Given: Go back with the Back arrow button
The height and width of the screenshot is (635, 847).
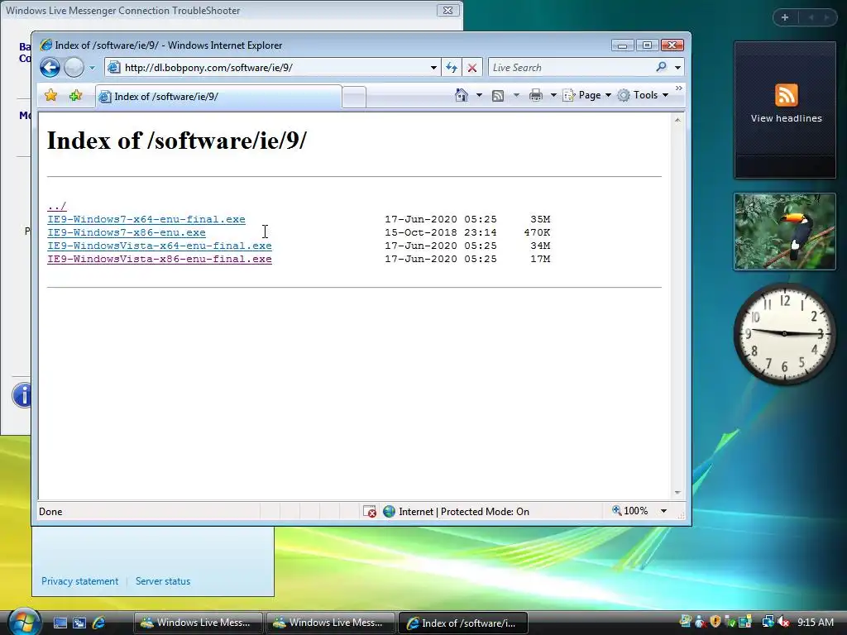Looking at the screenshot, I should click(x=50, y=68).
